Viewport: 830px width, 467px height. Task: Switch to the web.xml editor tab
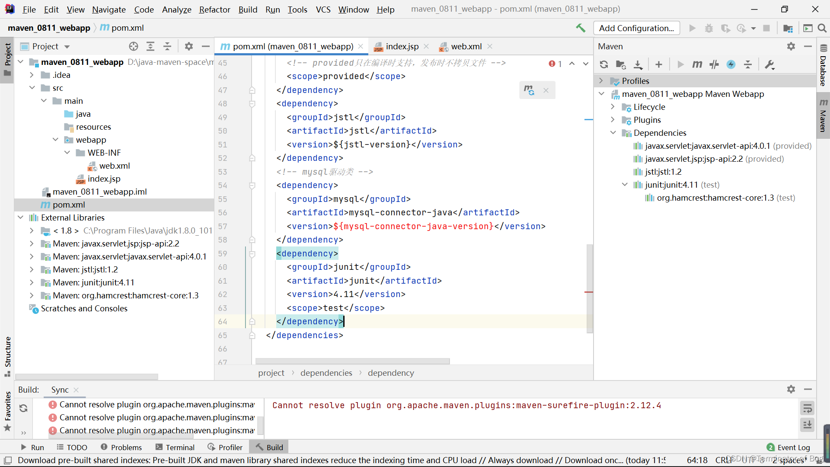(x=466, y=46)
